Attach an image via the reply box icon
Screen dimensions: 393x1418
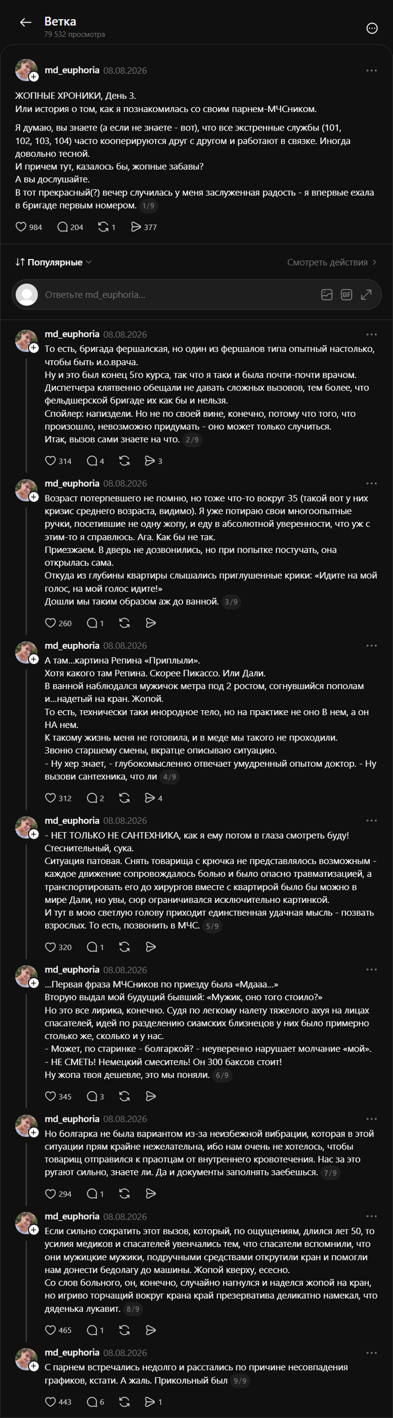327,294
